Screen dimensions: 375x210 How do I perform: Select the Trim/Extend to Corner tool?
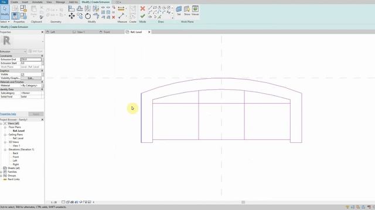[96, 16]
